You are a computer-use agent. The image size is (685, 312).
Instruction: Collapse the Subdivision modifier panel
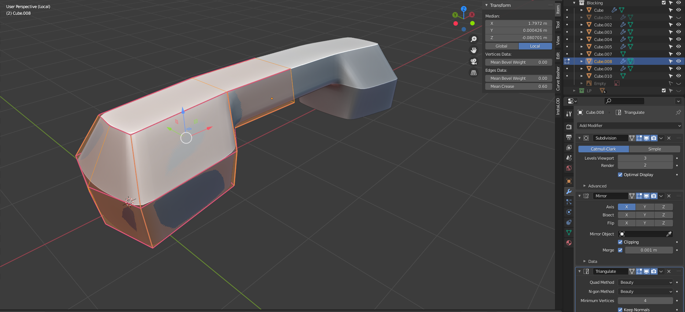[580, 138]
